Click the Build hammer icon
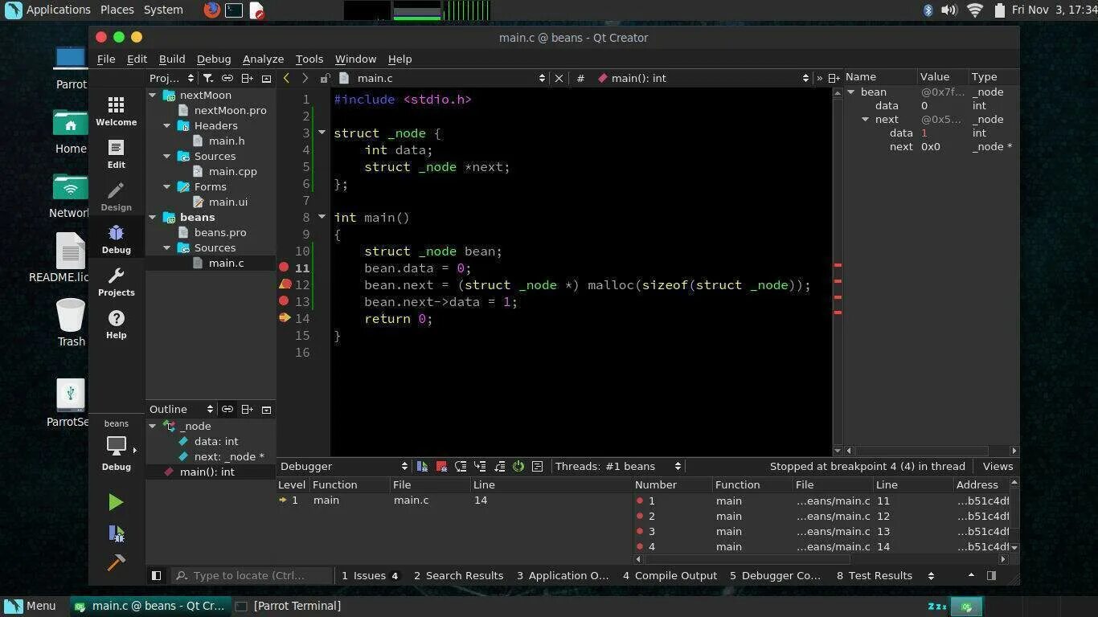The width and height of the screenshot is (1098, 617). pos(116,563)
